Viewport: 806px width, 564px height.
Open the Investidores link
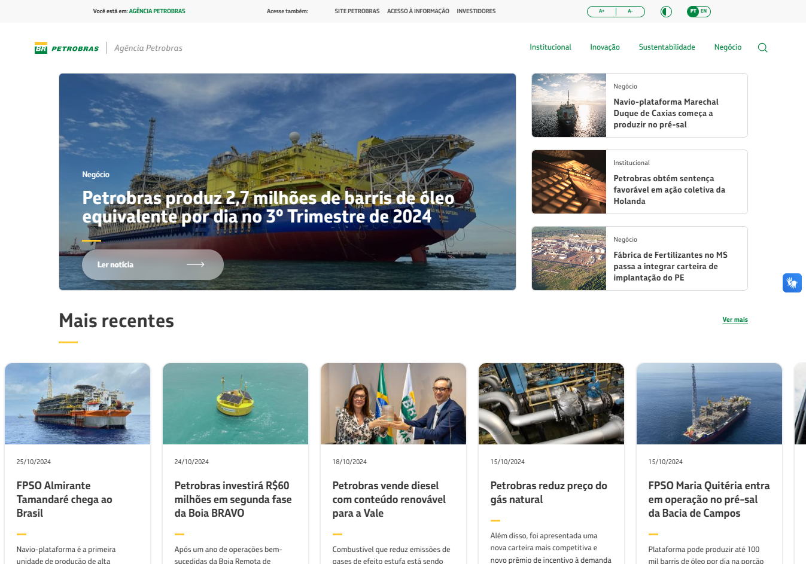tap(476, 11)
